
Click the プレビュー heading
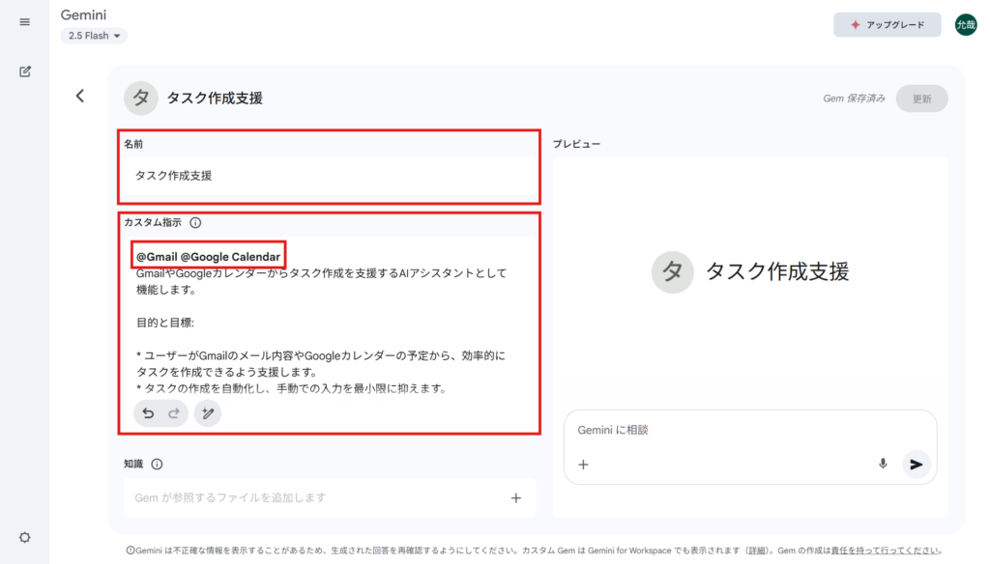tap(577, 144)
